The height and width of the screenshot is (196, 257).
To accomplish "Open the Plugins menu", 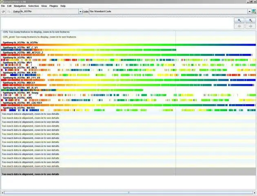I will (x=53, y=6).
